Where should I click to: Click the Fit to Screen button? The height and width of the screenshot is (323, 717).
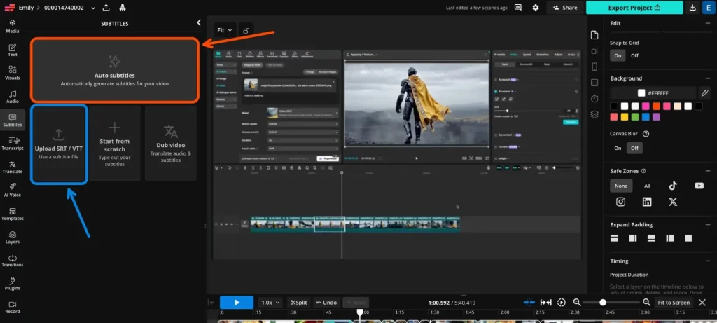674,303
